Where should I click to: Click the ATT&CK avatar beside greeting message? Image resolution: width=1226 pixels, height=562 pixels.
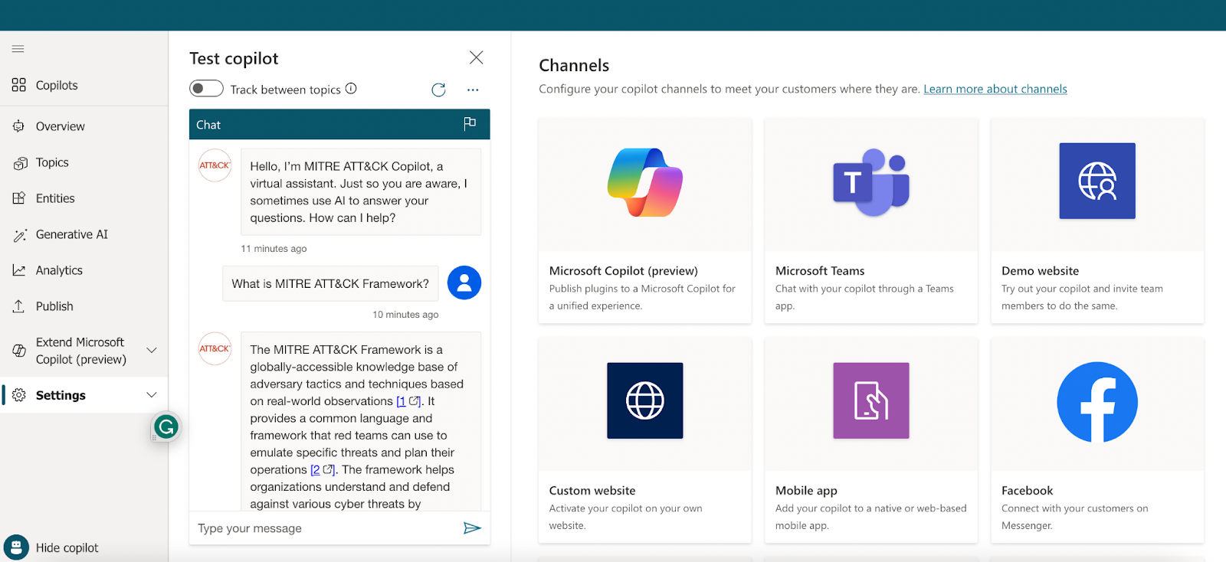[215, 165]
